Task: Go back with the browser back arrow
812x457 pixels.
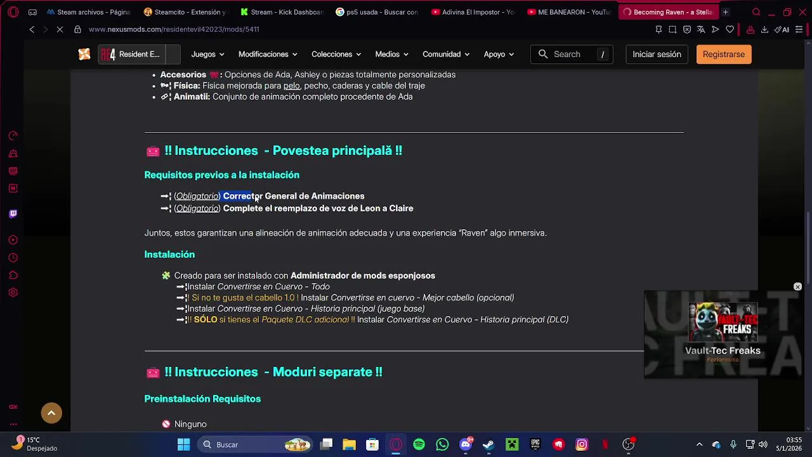Action: tap(32, 29)
